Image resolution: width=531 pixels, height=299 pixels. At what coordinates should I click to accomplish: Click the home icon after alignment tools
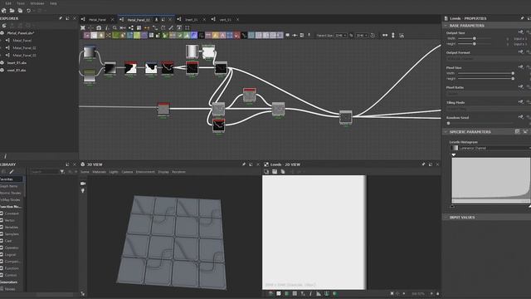402,35
